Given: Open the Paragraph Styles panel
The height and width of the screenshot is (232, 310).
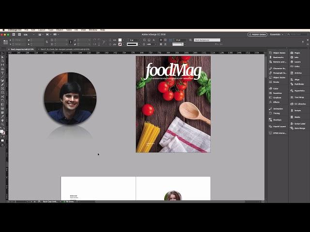Looking at the screenshot, I should tap(278, 73).
